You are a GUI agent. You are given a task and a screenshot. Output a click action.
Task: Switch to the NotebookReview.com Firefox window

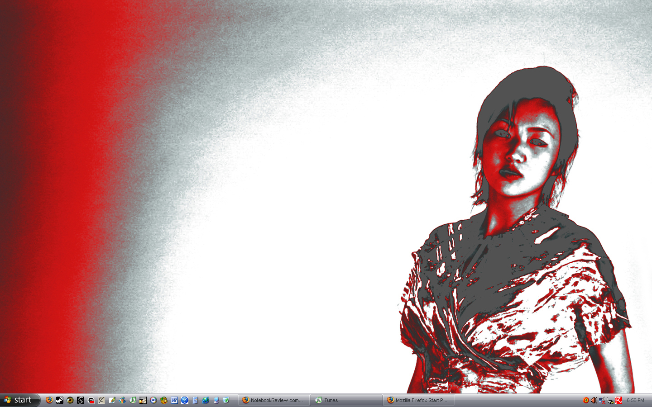pyautogui.click(x=274, y=400)
